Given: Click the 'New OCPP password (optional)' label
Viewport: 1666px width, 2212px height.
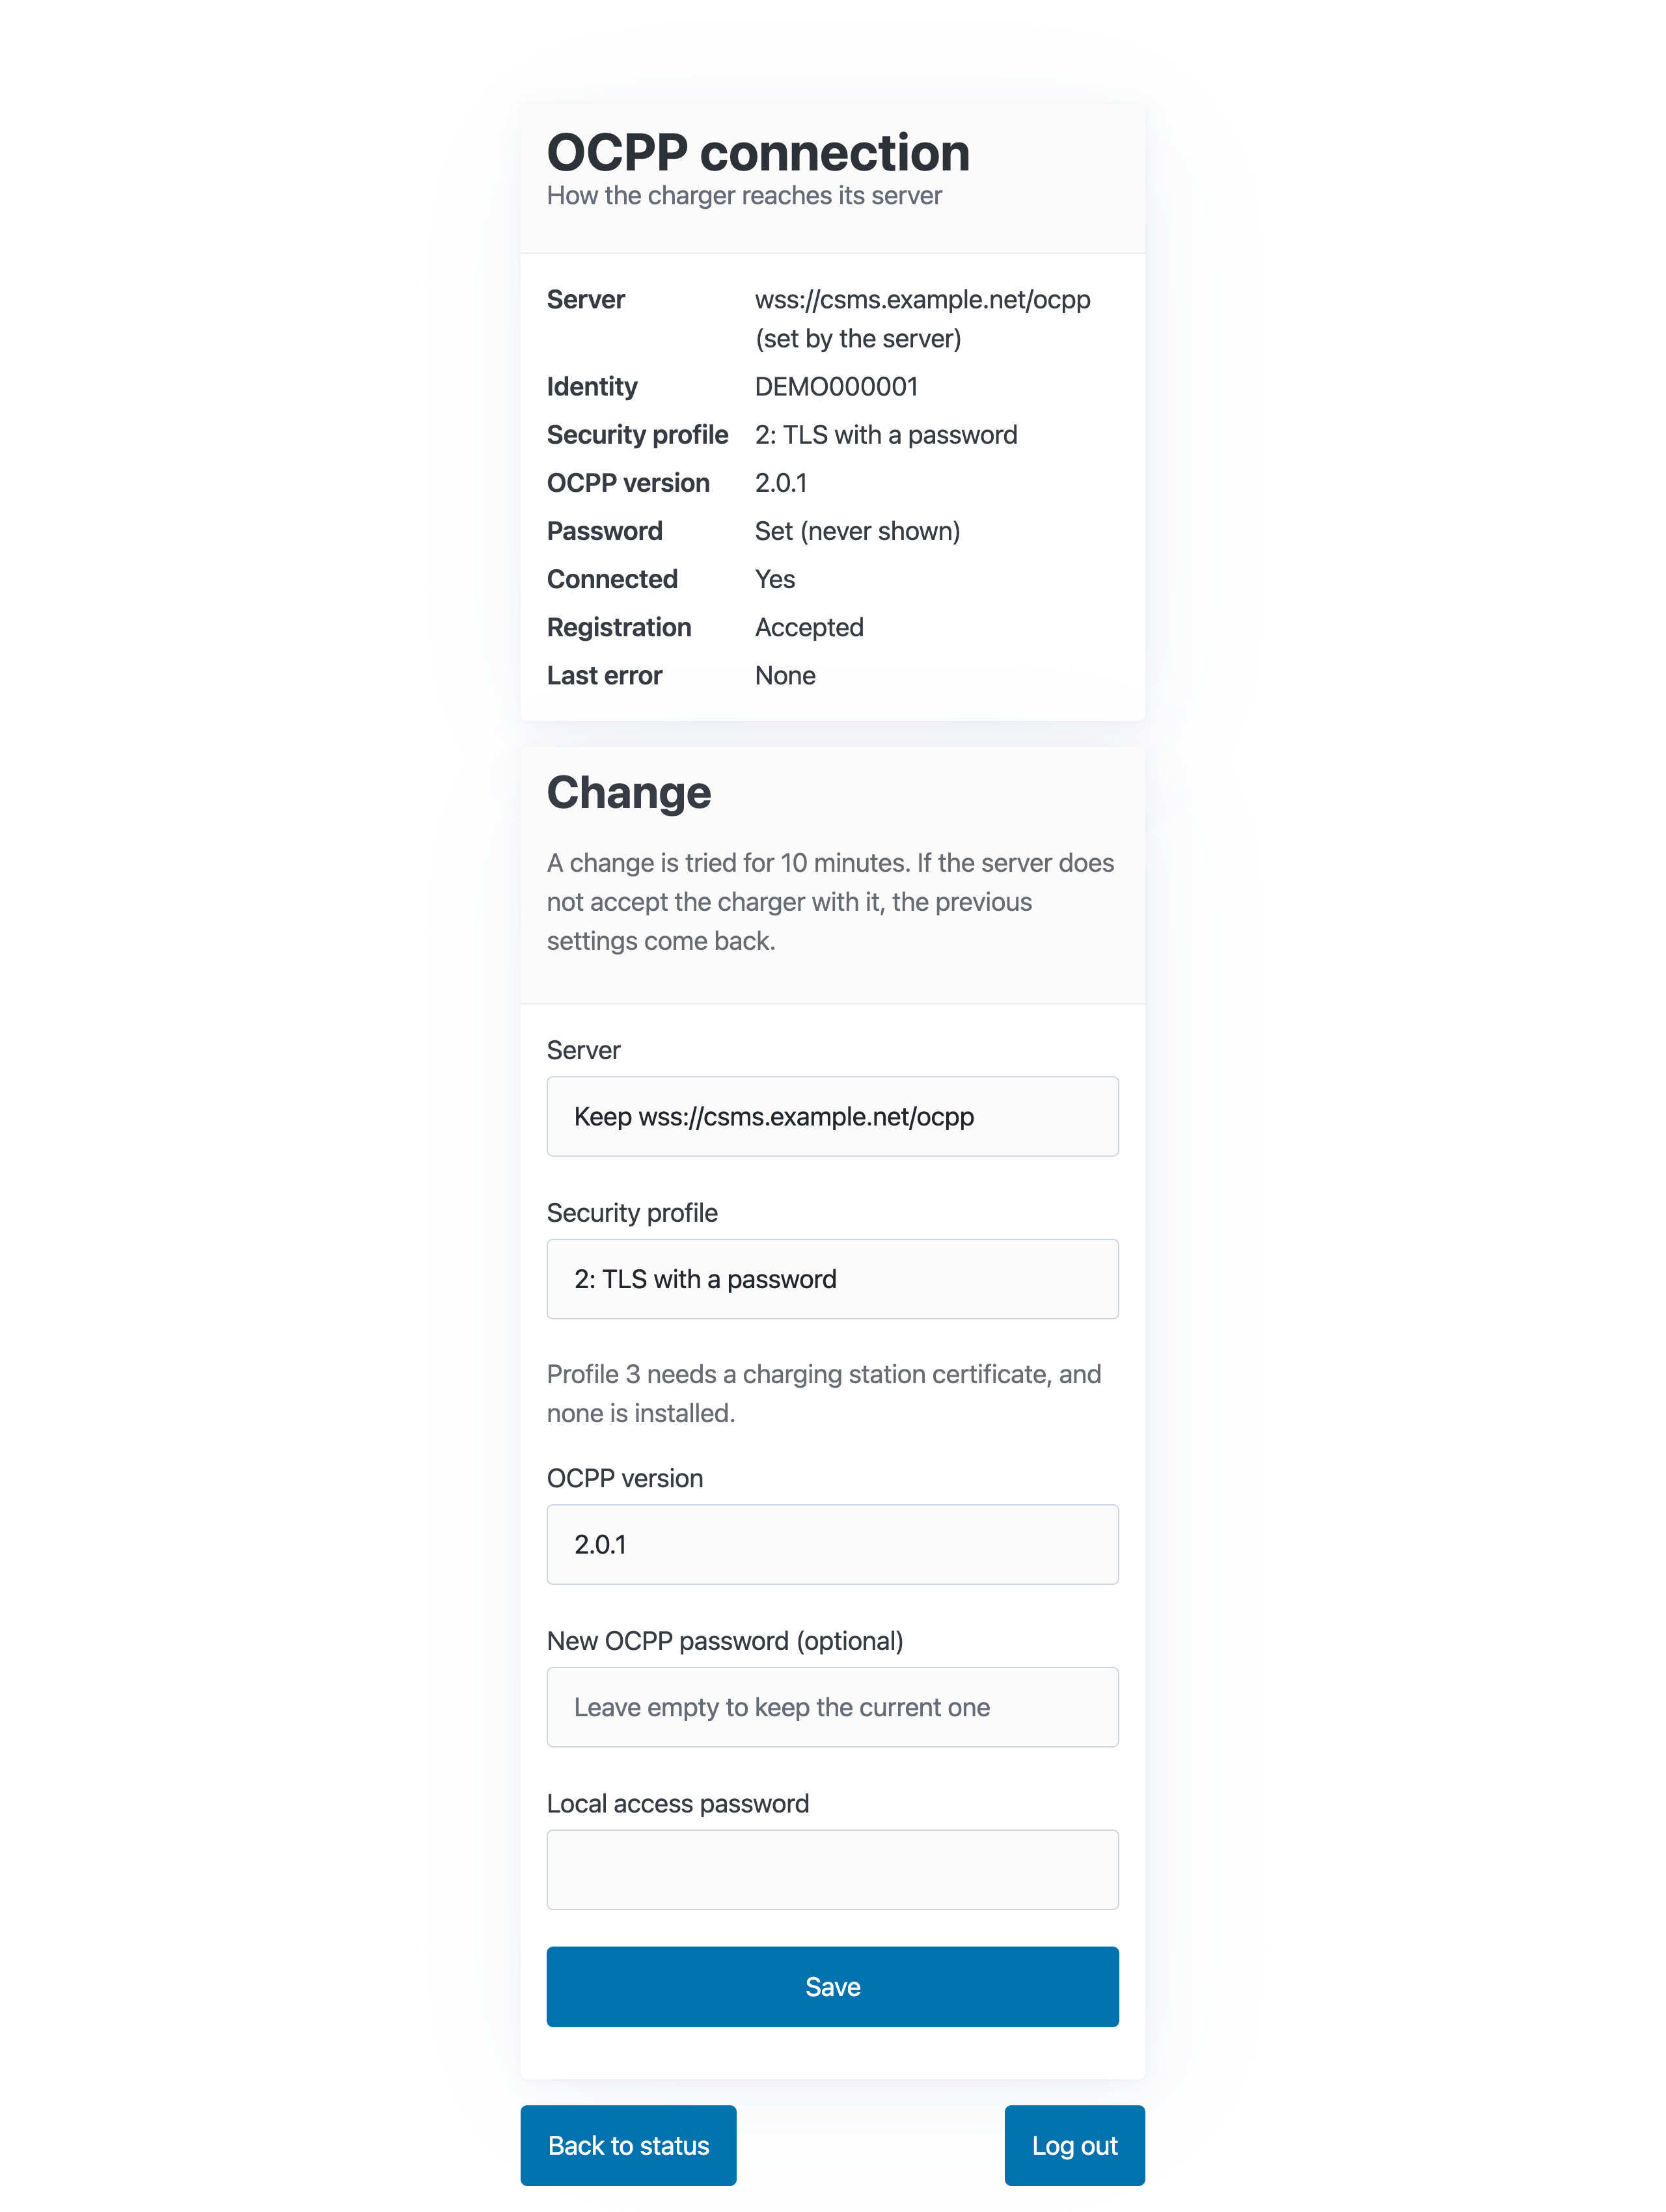Looking at the screenshot, I should [x=725, y=1641].
